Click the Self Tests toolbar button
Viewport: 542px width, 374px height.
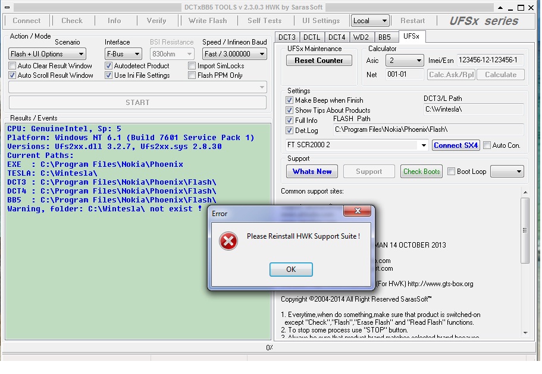tap(264, 21)
